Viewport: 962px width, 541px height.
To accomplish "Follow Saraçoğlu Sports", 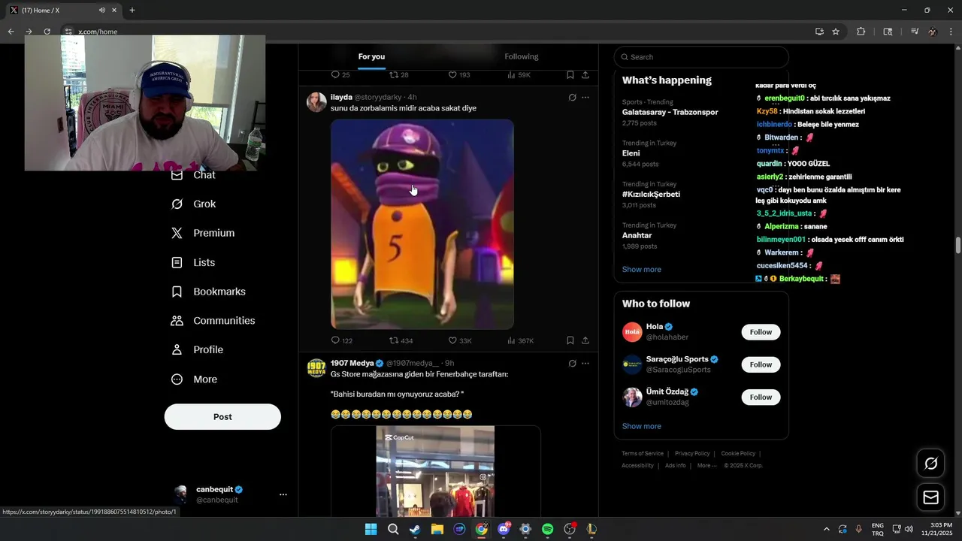I will click(x=761, y=364).
